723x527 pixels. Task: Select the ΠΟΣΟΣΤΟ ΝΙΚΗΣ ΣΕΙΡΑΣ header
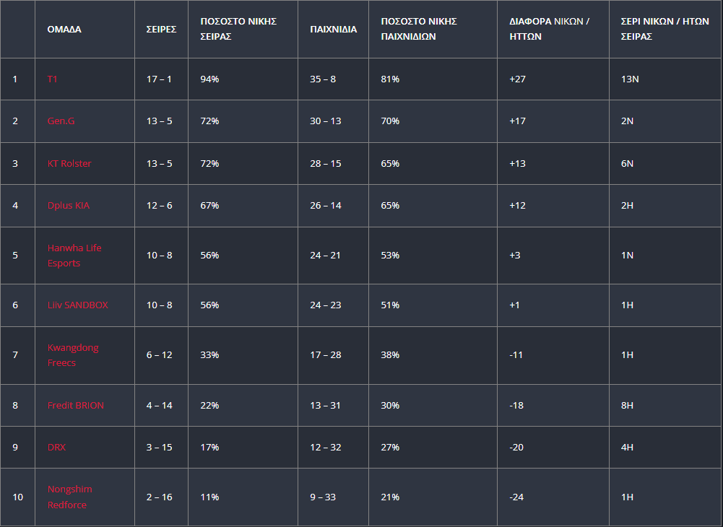click(x=238, y=29)
